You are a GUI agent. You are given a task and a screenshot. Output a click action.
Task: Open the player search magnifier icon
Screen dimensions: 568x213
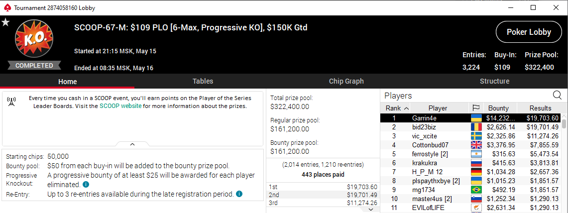point(557,95)
